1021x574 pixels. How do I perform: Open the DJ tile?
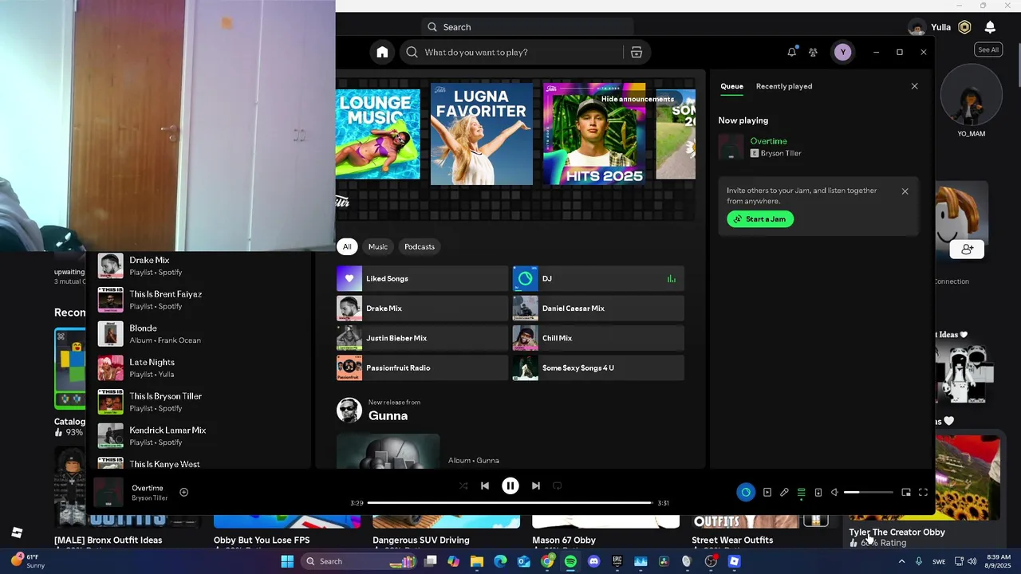[x=598, y=278]
